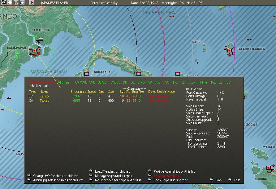The height and width of the screenshot is (189, 276).
Task: Select the Japanese base icon at Talaud-Eilanden
Action: 229,51
